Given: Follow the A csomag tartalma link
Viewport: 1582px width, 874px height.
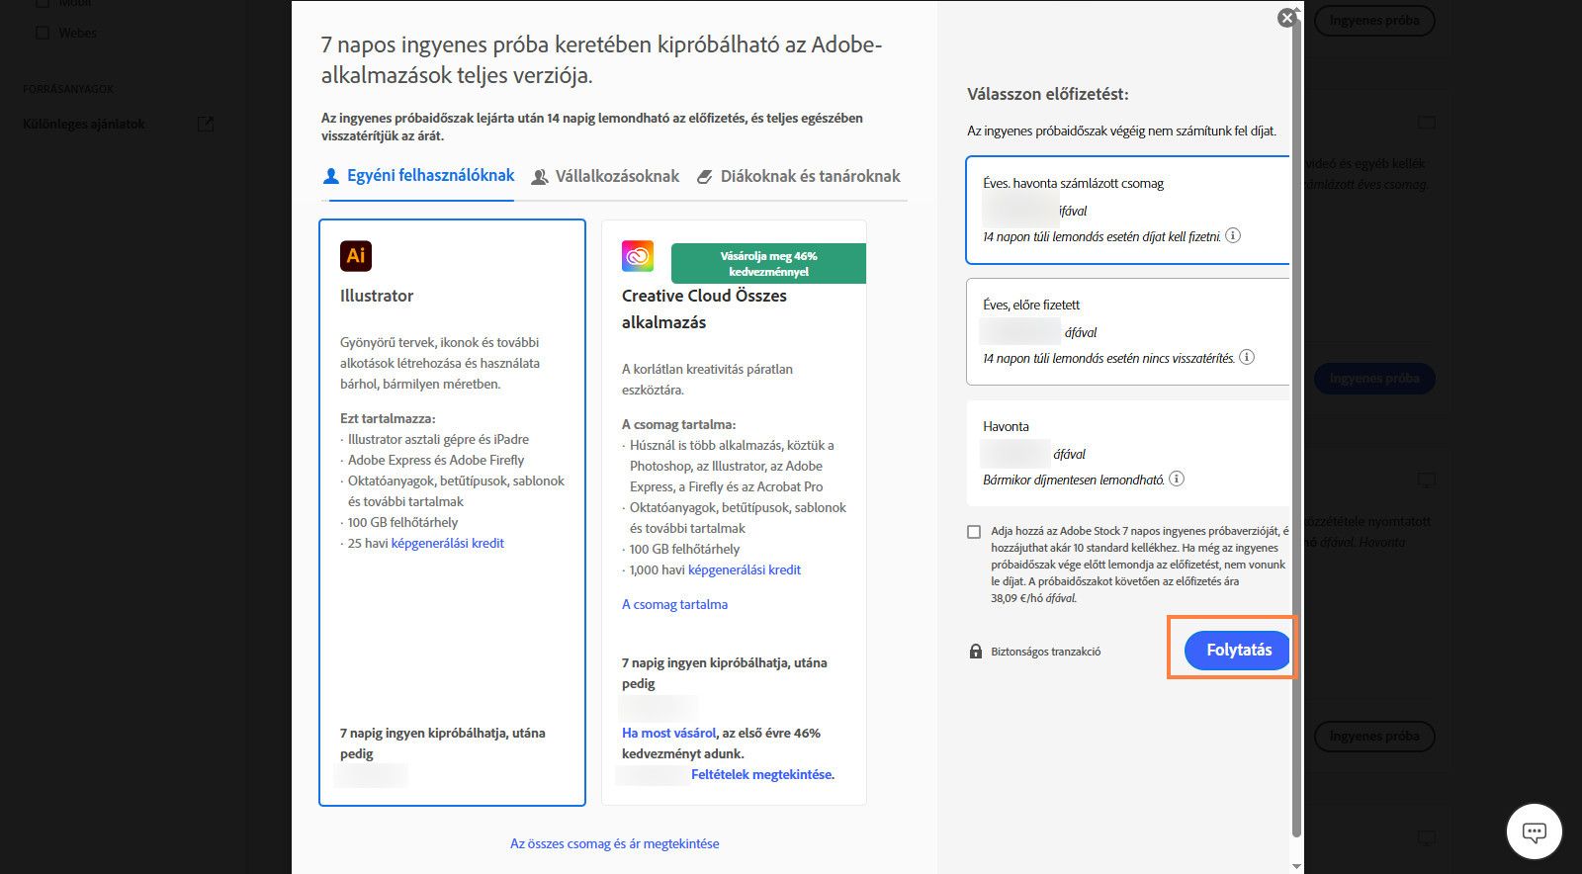Looking at the screenshot, I should pos(674,604).
